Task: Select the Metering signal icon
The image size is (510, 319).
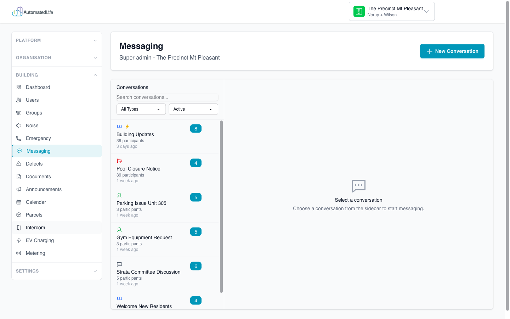Action: (x=19, y=253)
